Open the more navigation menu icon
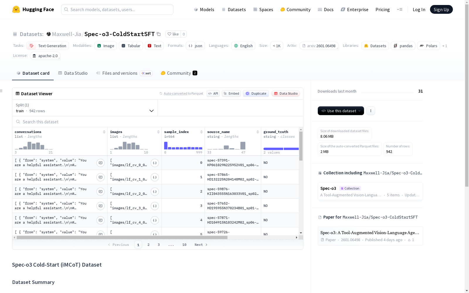Screen dimensions: 469x293 pyautogui.click(x=400, y=9)
